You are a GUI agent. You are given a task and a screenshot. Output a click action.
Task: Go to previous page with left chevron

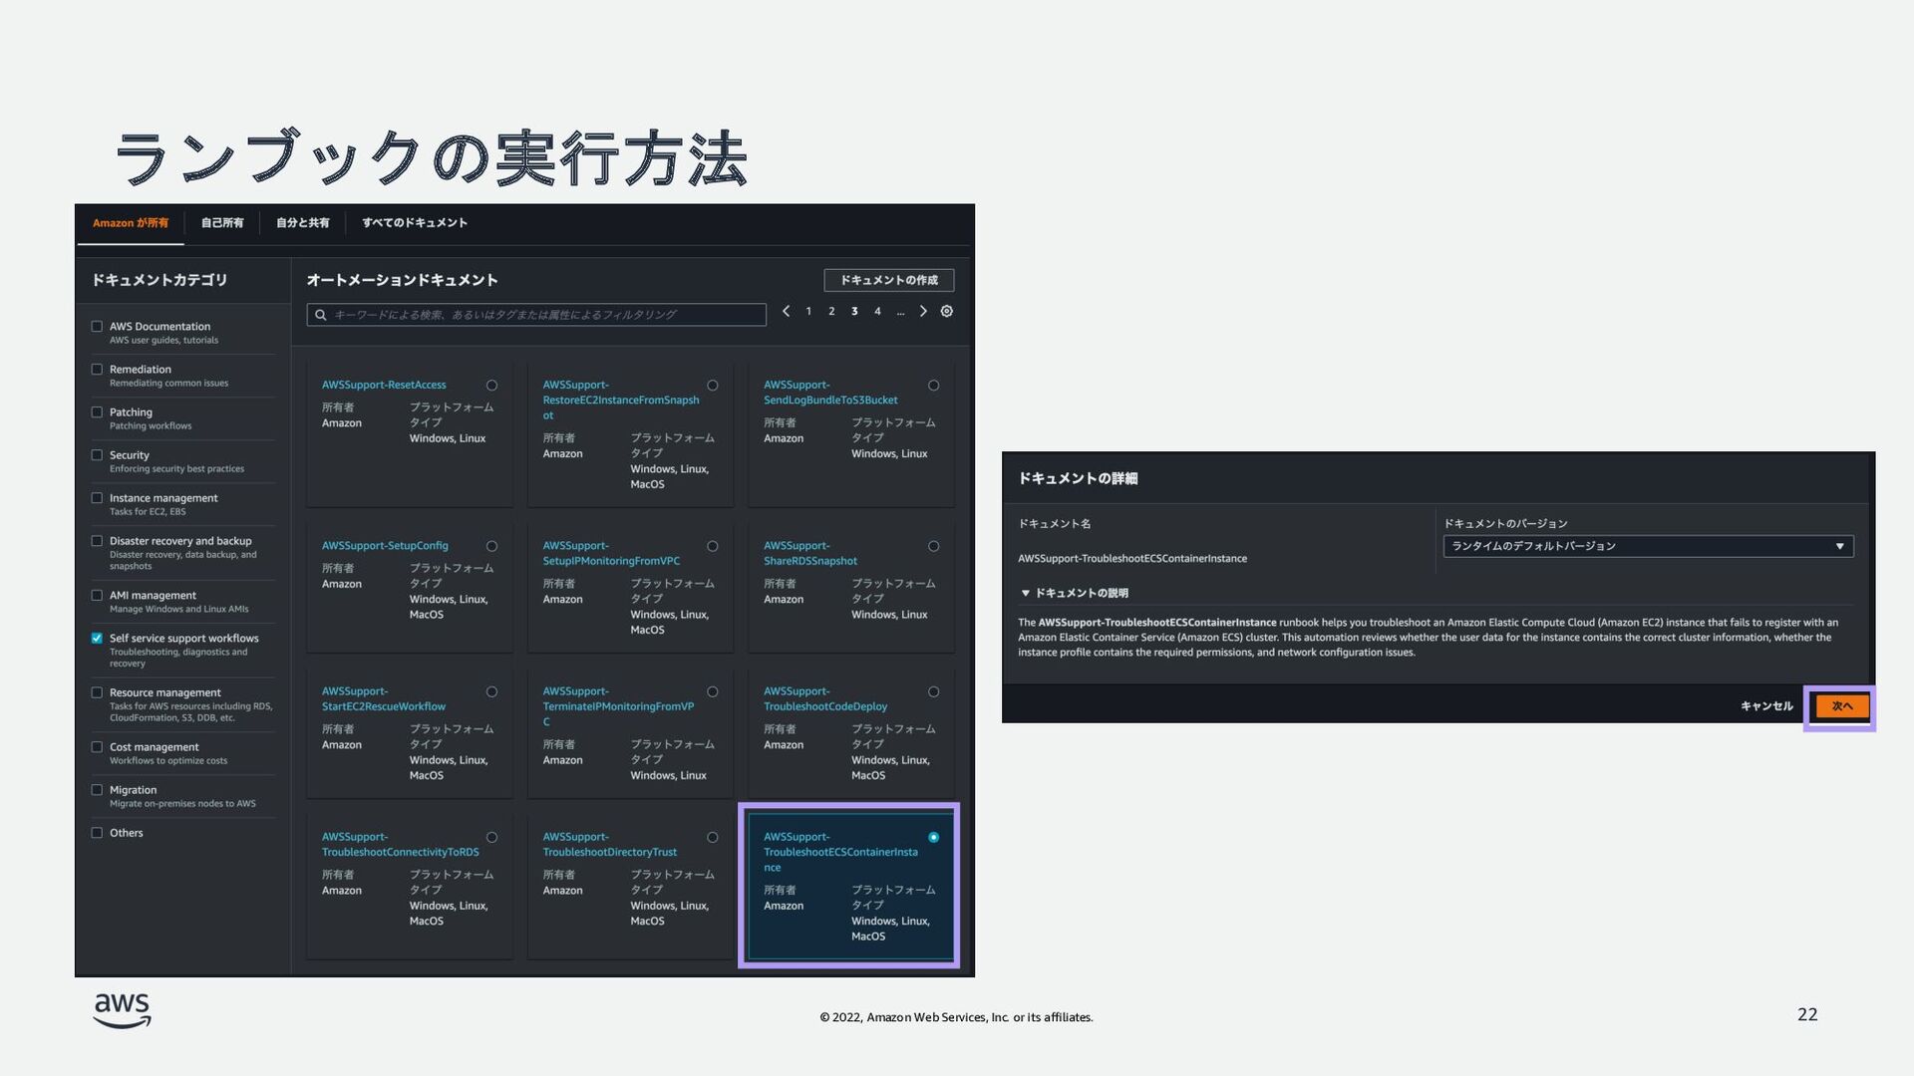tap(786, 311)
